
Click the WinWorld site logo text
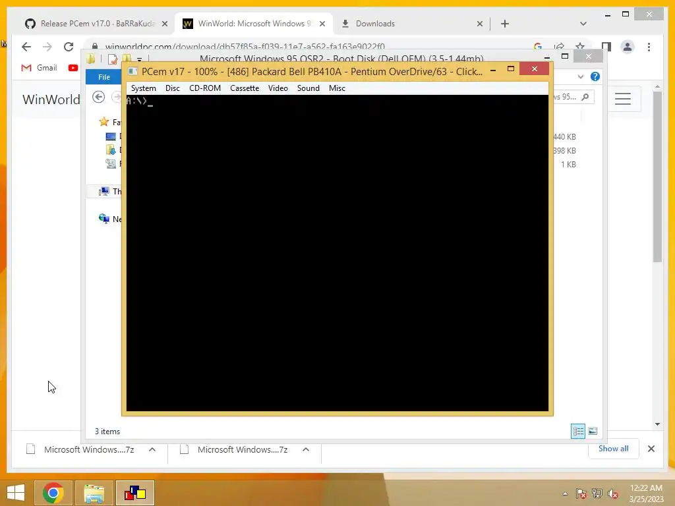click(51, 99)
